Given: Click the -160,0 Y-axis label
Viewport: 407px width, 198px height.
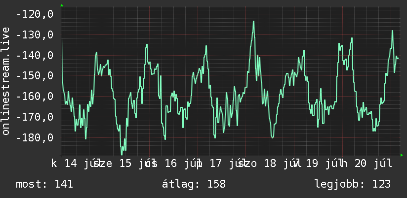Looking at the screenshot, I should click(35, 97).
